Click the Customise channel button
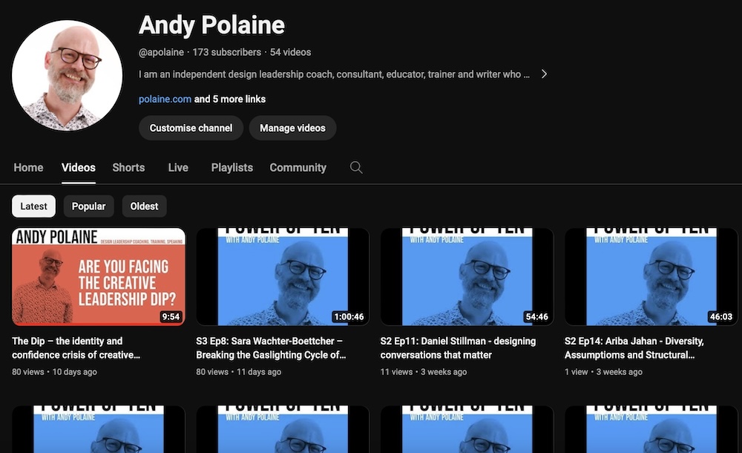The width and height of the screenshot is (742, 453). [x=191, y=128]
